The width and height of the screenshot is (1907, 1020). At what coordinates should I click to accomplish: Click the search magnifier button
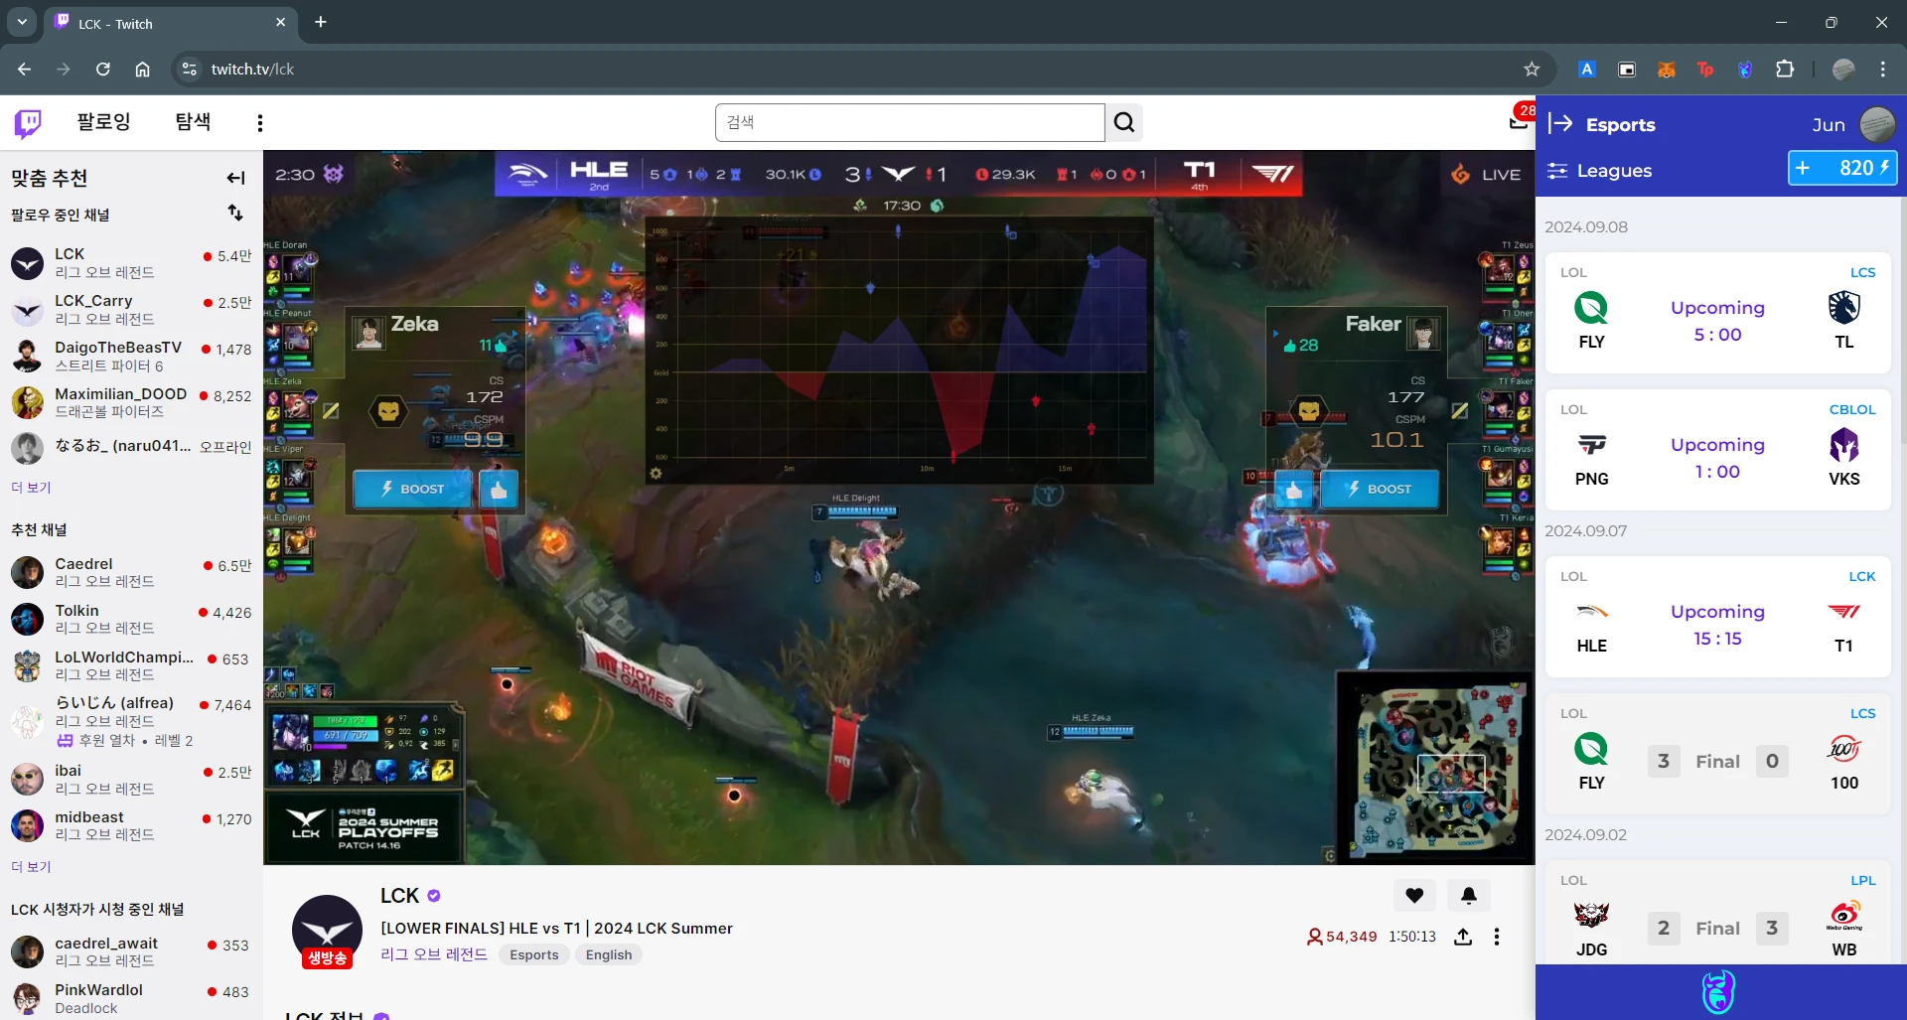click(1124, 122)
